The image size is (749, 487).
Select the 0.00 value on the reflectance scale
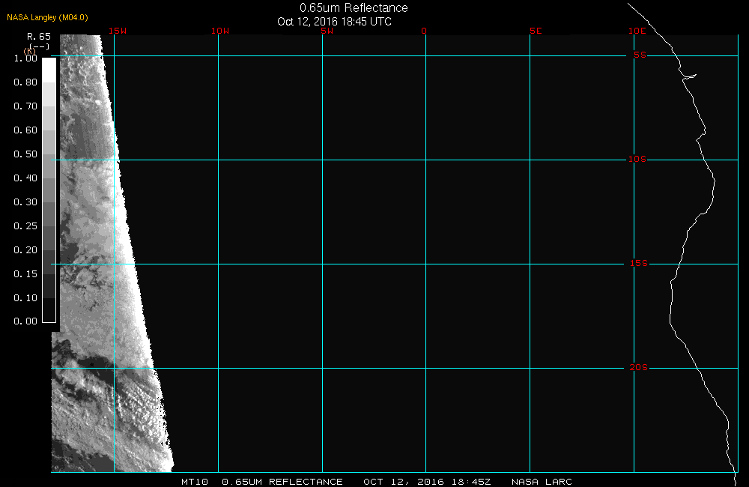point(25,321)
